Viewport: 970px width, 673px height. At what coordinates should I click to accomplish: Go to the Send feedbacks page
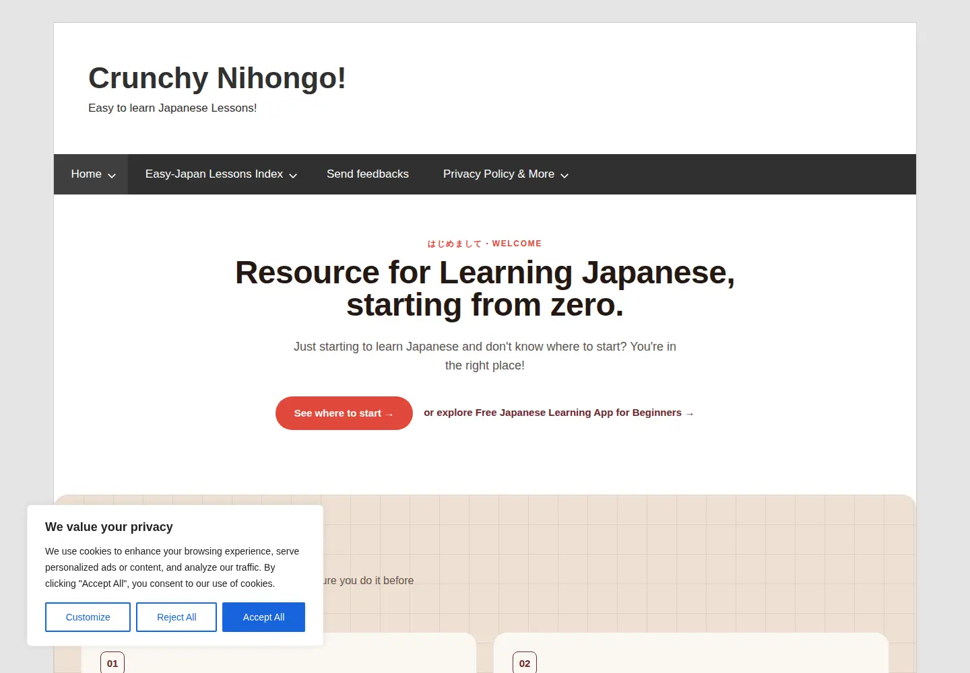point(368,174)
